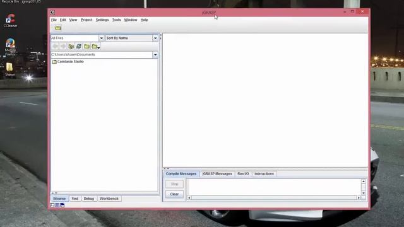Expand the directory path dropdown
Screen dimensions: 404x227
click(155, 55)
